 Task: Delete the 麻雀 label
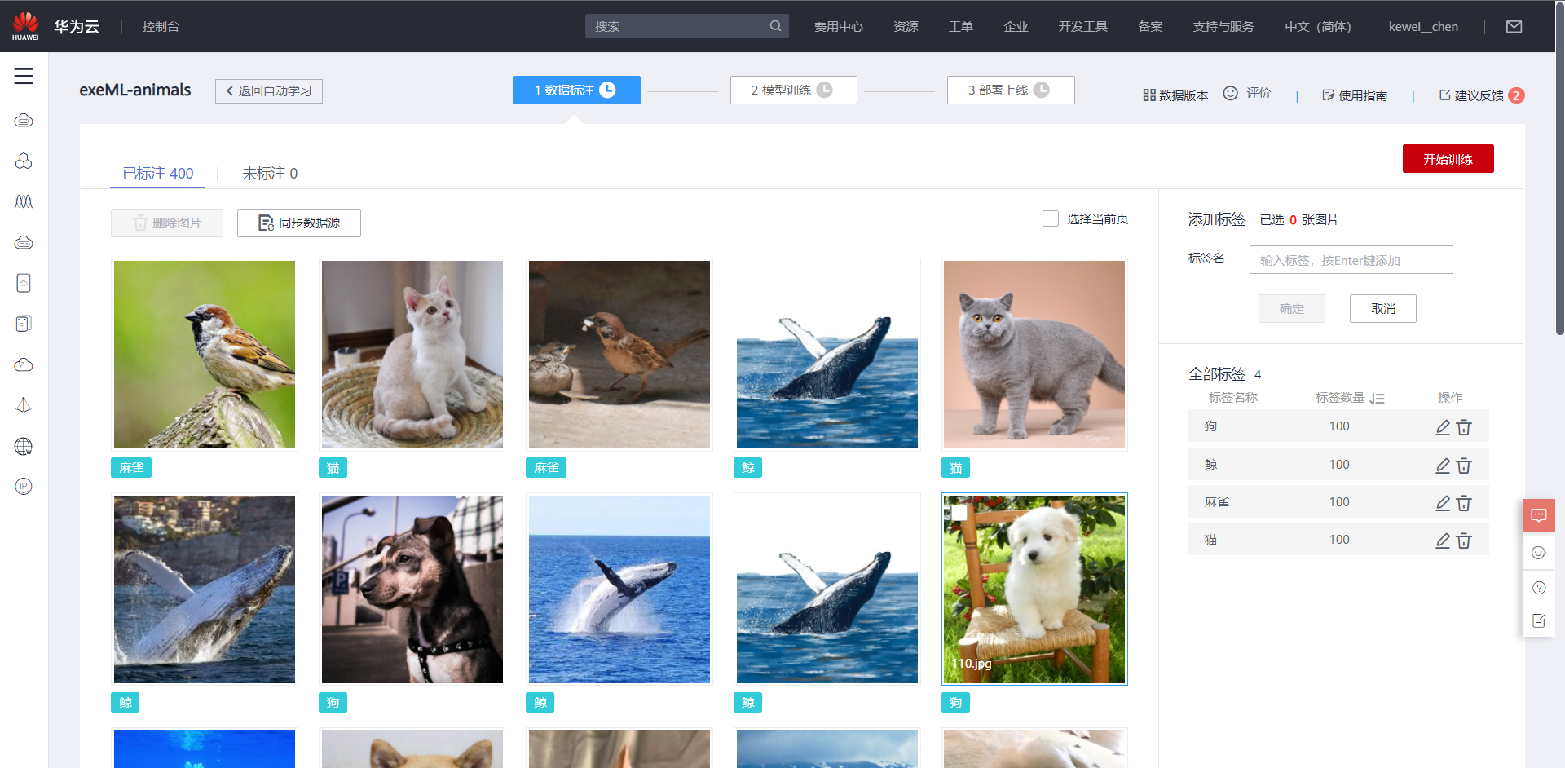tap(1464, 502)
